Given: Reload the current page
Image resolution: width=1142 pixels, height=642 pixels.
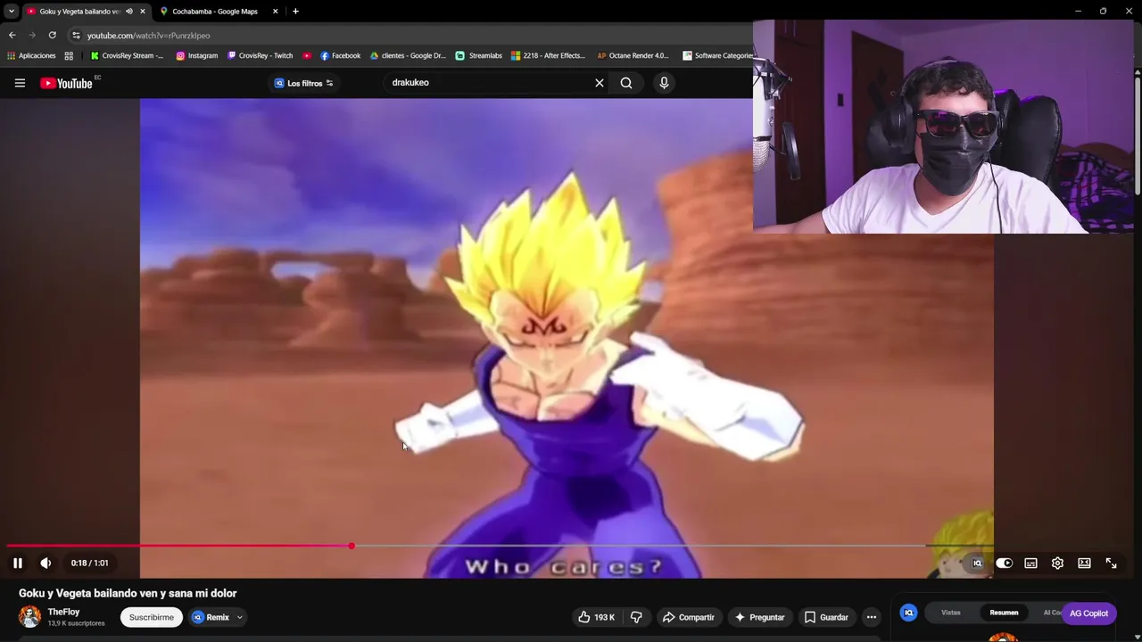Looking at the screenshot, I should tap(52, 35).
